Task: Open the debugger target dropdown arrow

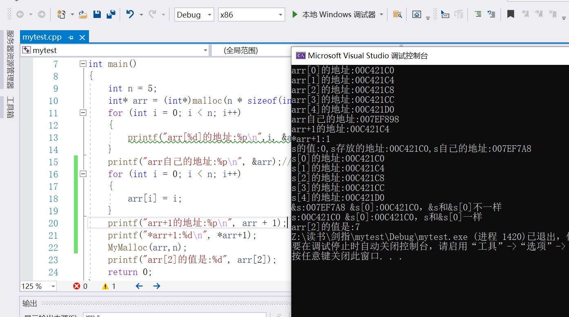Action: pos(382,15)
